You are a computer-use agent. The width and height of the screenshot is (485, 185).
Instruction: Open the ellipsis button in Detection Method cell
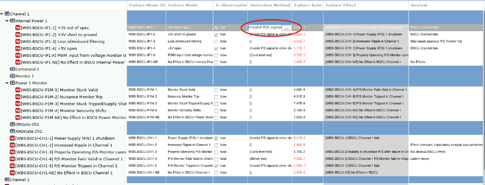tap(287, 28)
